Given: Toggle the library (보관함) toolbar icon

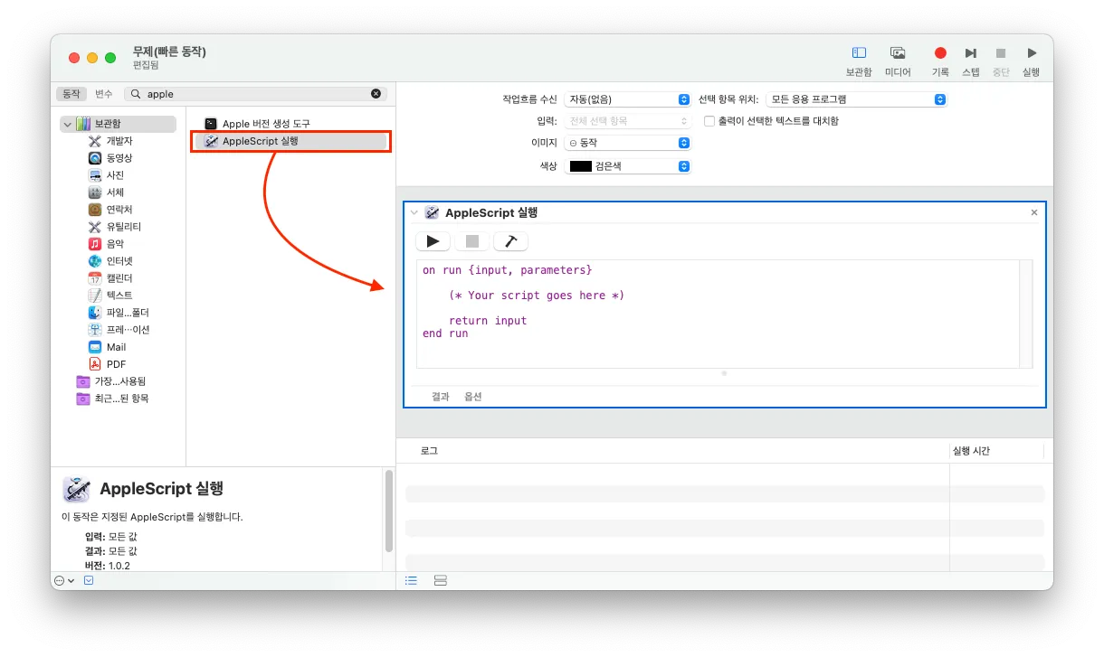Looking at the screenshot, I should click(859, 53).
